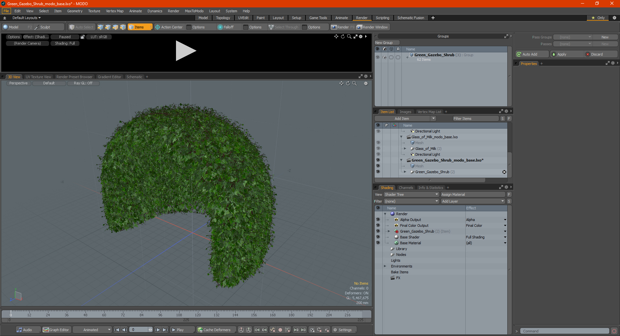Jump to last frame in transport

165,330
